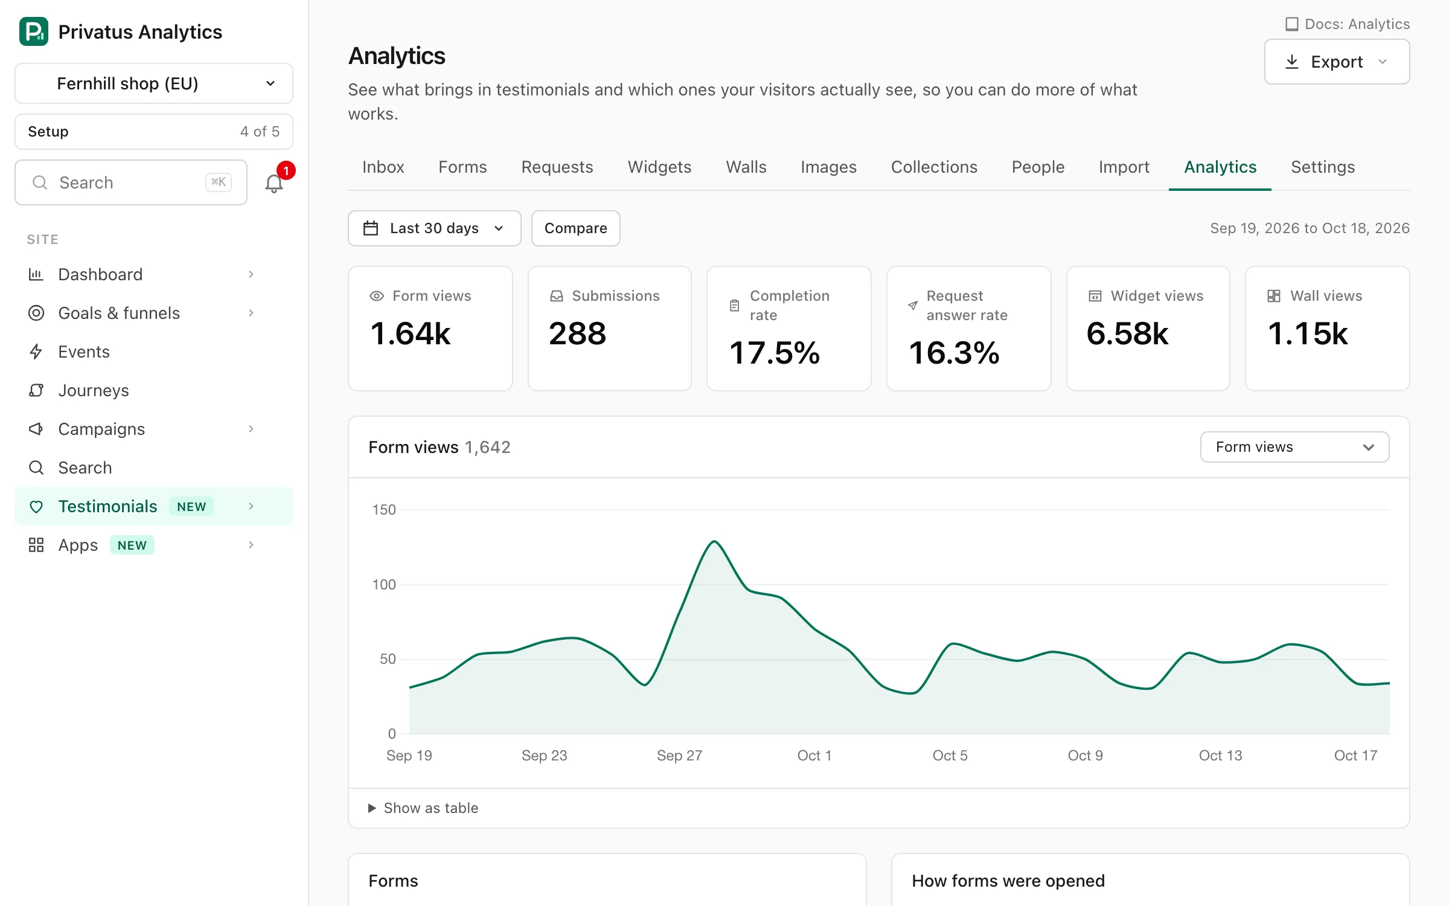The height and width of the screenshot is (906, 1449).
Task: Select the Wall views 1.15k stat card
Action: (1328, 329)
